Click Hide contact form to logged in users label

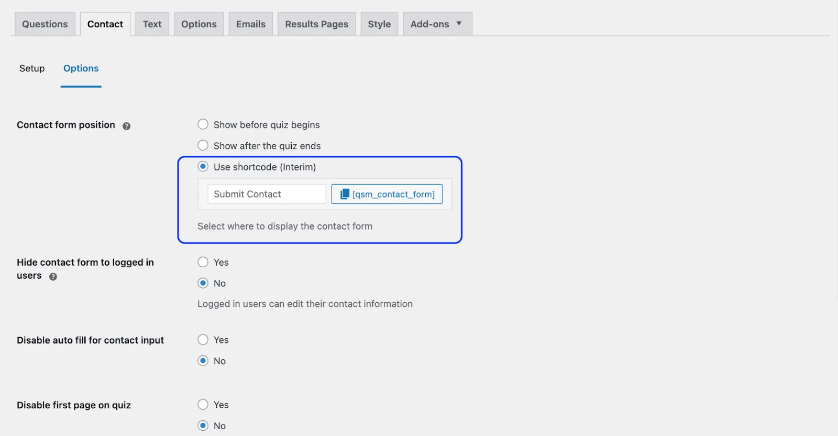pyautogui.click(x=85, y=269)
